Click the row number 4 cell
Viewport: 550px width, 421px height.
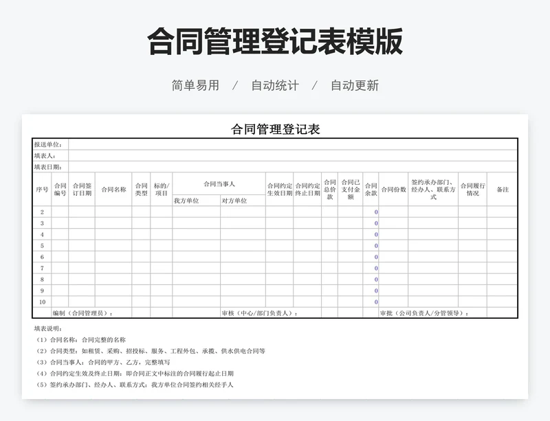coord(42,234)
